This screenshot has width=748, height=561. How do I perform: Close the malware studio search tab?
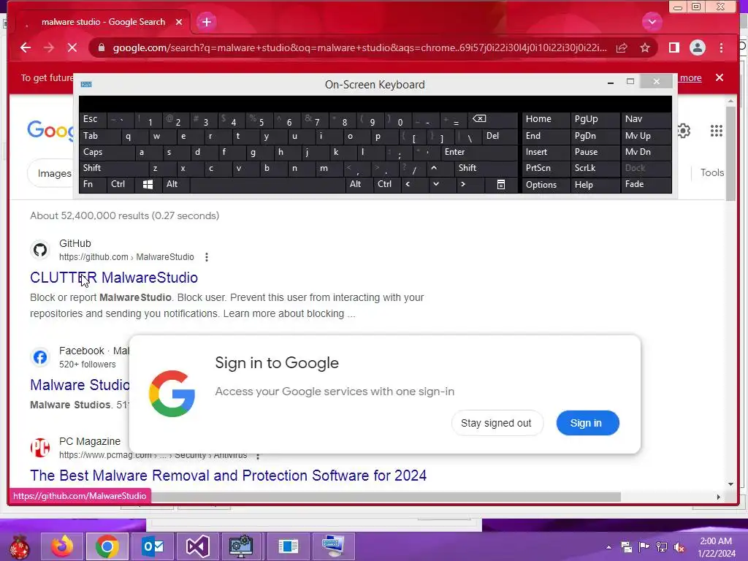point(179,22)
